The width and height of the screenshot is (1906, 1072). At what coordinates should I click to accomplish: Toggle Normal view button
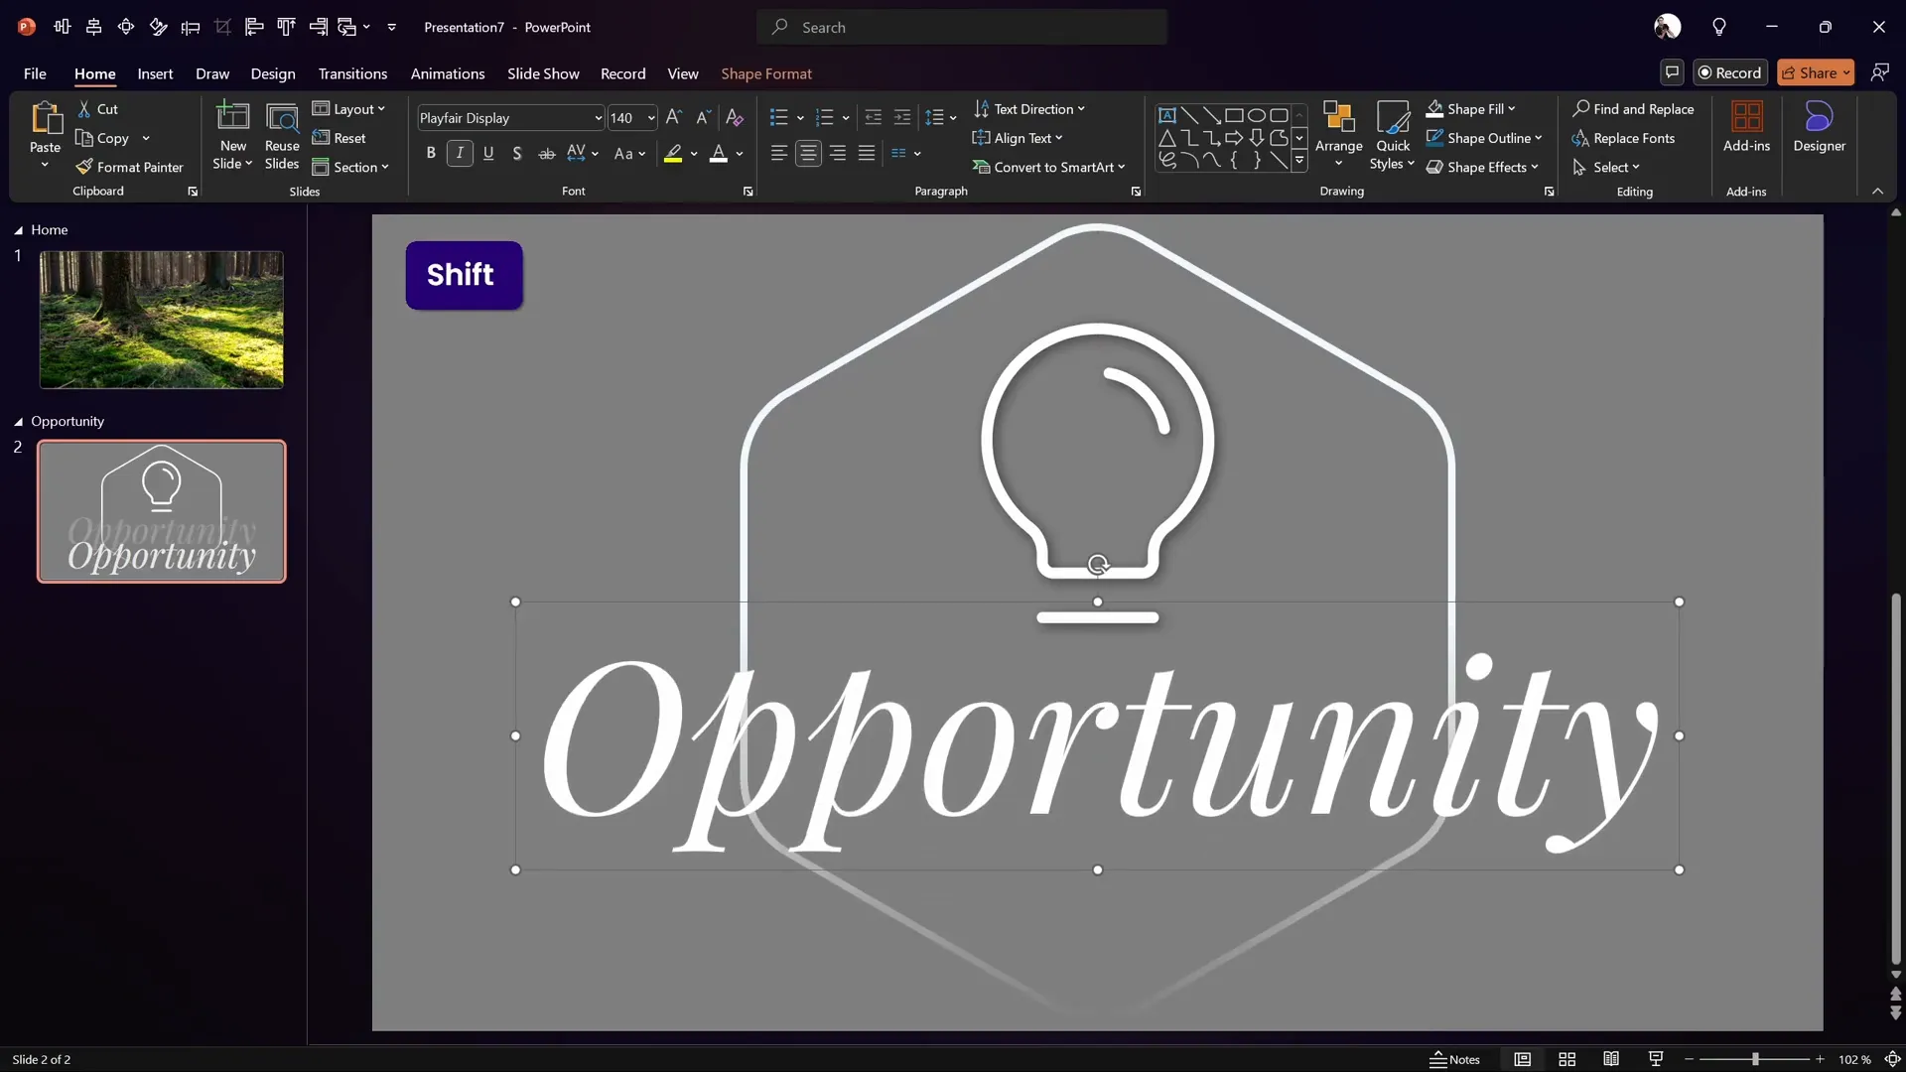coord(1523,1059)
